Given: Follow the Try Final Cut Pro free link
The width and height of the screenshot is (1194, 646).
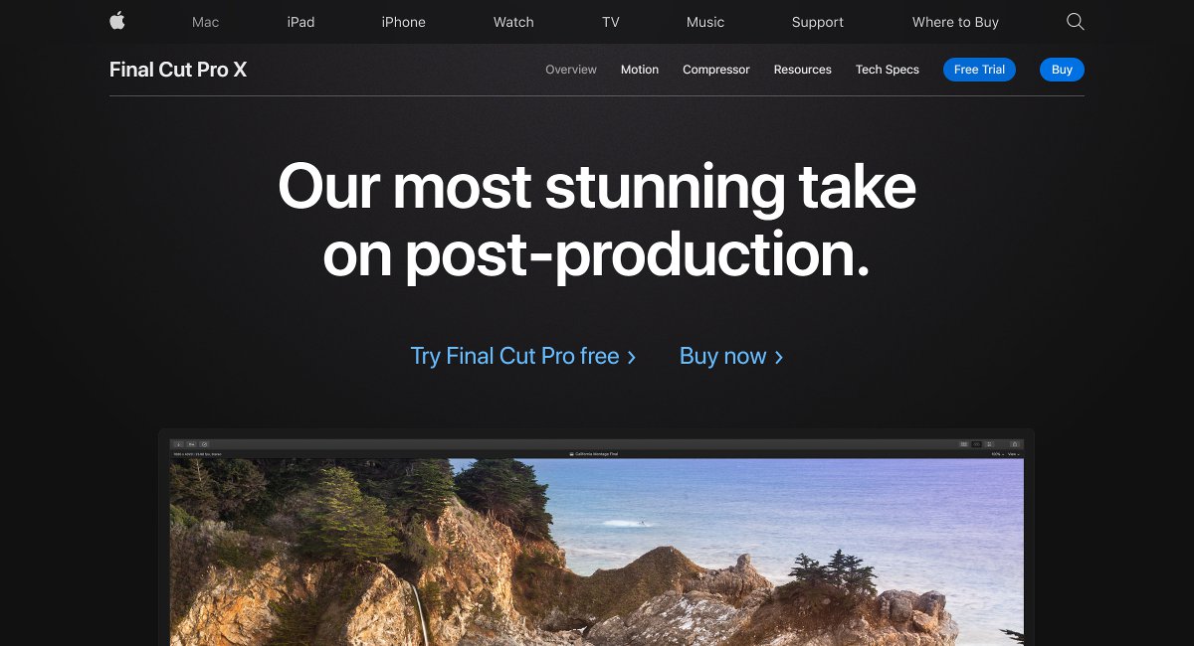Looking at the screenshot, I should click(x=523, y=356).
